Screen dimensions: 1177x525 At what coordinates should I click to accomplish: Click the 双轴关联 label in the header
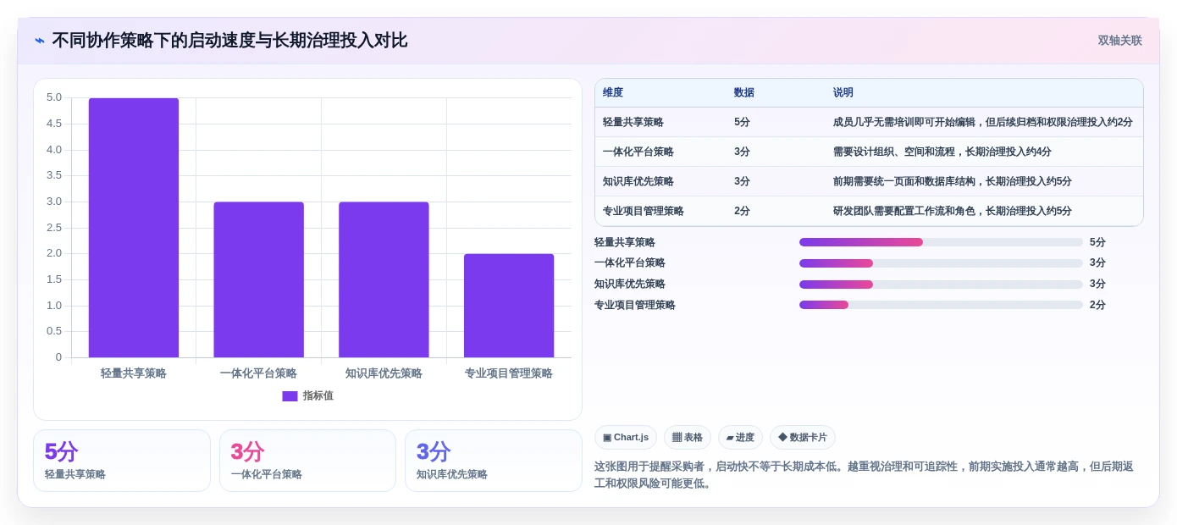(x=1119, y=41)
